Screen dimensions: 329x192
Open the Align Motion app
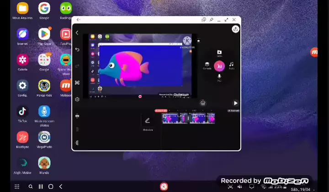(x=22, y=163)
